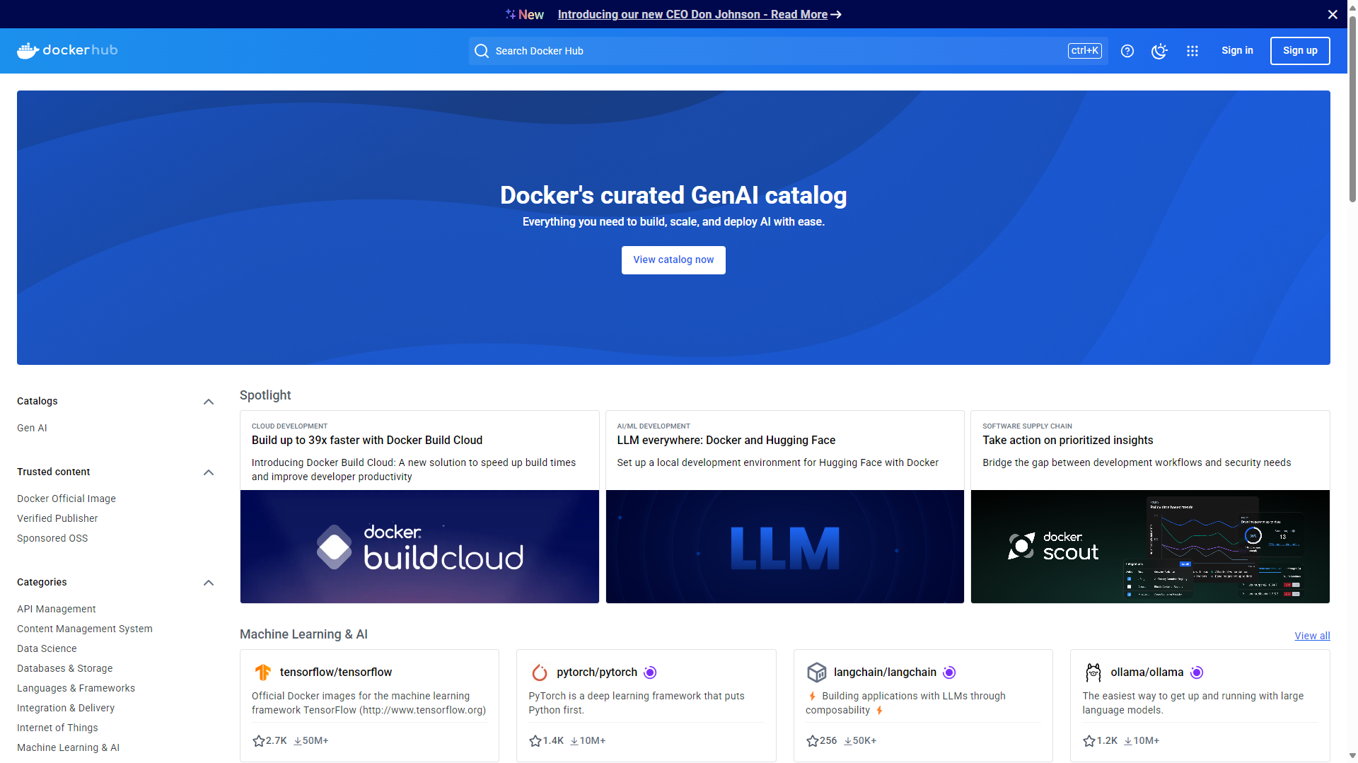
Task: Select Gen AI catalog filter
Action: pos(32,428)
